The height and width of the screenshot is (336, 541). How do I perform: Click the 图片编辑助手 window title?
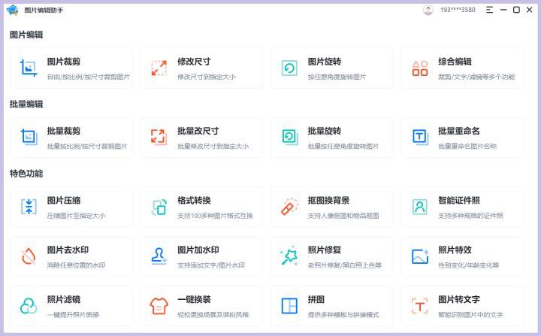pos(44,11)
